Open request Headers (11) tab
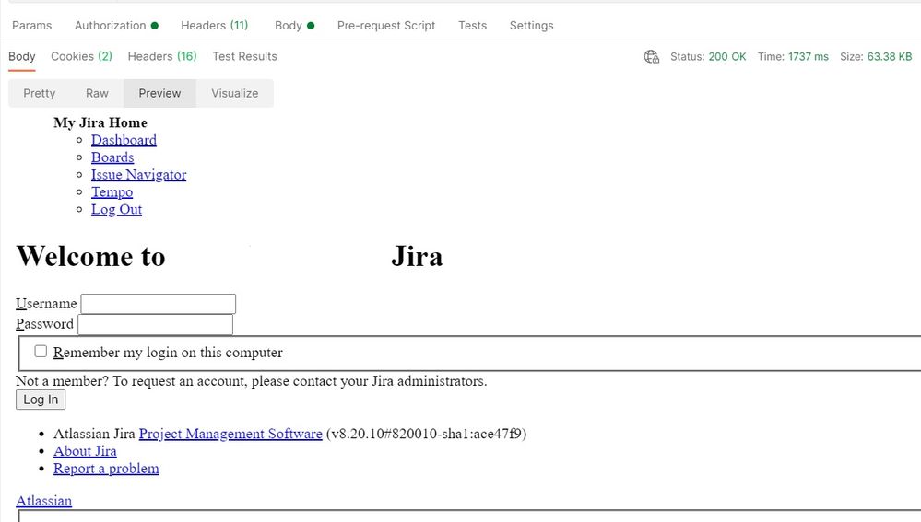 click(215, 25)
